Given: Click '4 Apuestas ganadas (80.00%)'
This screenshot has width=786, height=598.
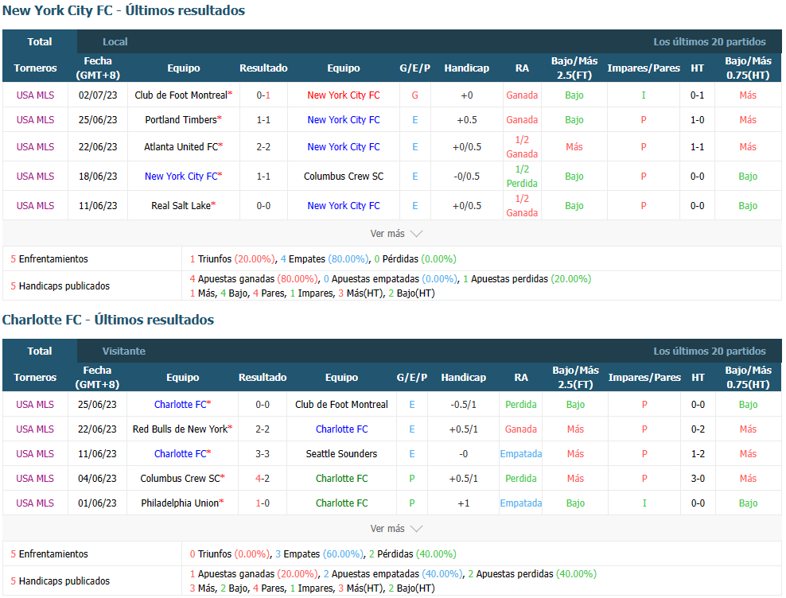Looking at the screenshot, I should (254, 278).
